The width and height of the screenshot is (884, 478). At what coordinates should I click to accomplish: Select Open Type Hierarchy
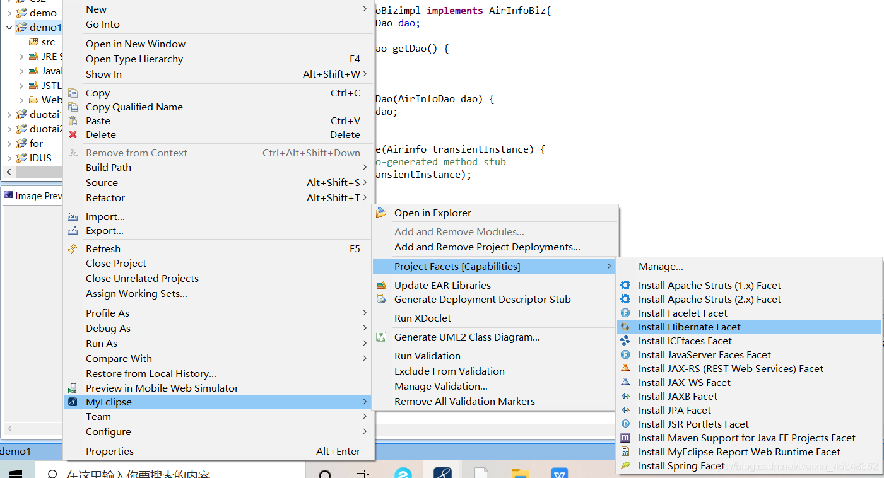219,59
